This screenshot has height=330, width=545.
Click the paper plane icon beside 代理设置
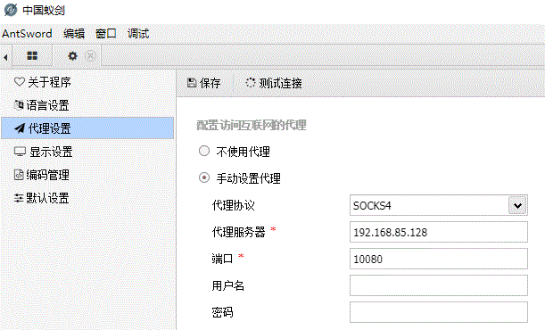pos(20,128)
